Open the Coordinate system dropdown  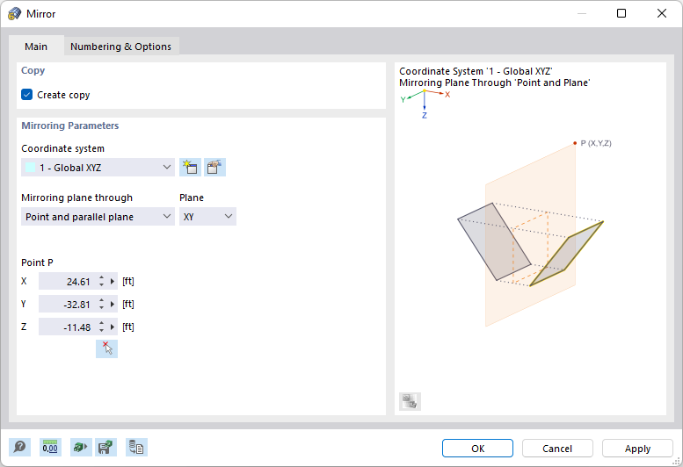(x=98, y=168)
